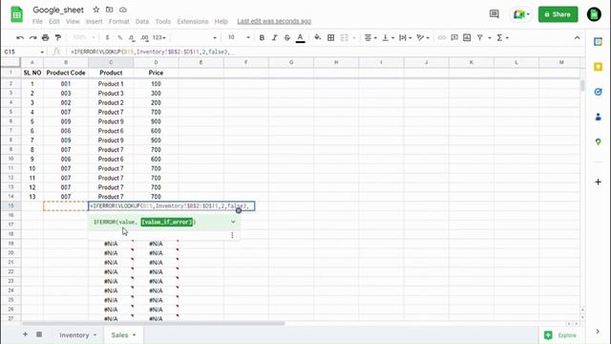Click the Create a filter icon

[x=480, y=38]
